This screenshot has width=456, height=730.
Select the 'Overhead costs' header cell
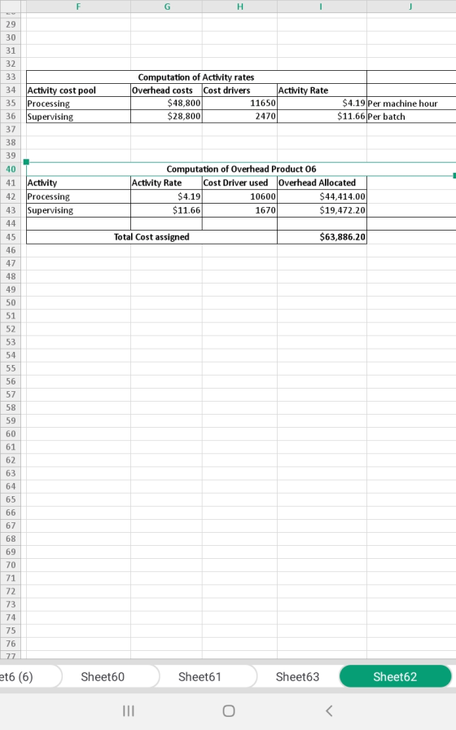pyautogui.click(x=167, y=90)
